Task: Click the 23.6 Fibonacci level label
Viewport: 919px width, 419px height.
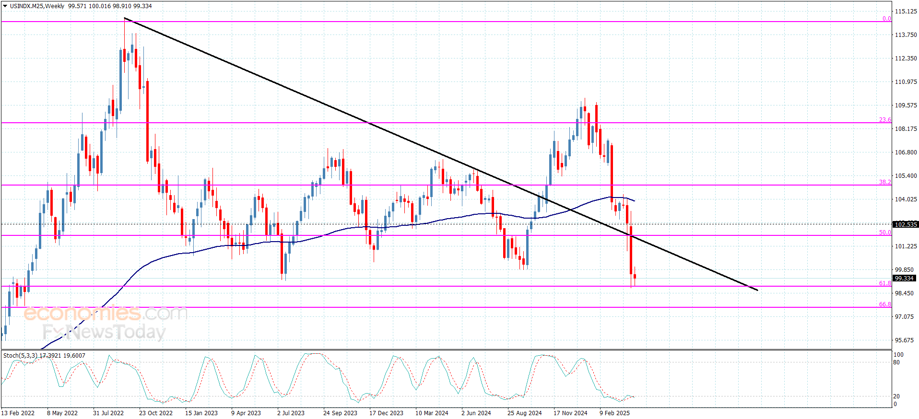Action: [x=885, y=120]
